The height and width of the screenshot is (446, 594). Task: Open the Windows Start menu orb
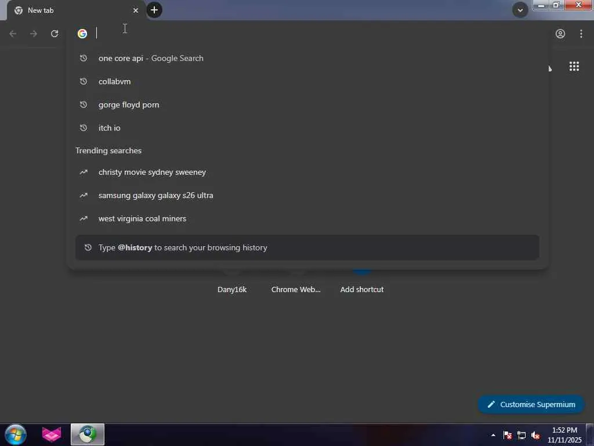coord(16,434)
